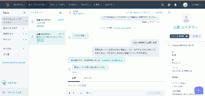This screenshot has height=96, width=205.
Task: Click the attachment paperclip icon
Action: (81, 93)
